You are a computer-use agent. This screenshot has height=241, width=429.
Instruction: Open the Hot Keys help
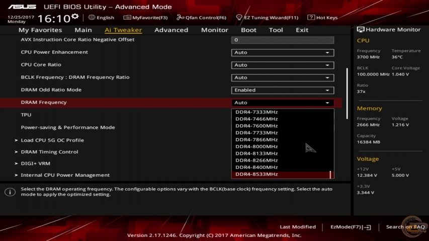(323, 18)
